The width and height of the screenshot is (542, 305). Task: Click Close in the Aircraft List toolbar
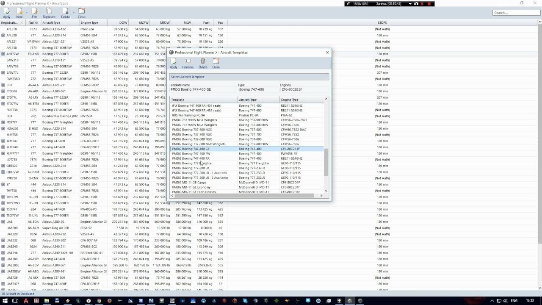(81, 13)
